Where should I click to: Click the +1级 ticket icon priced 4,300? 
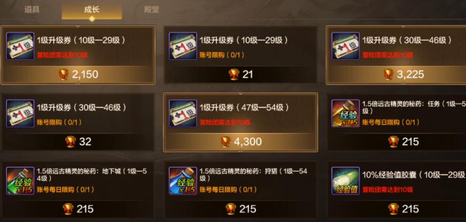[x=183, y=113]
